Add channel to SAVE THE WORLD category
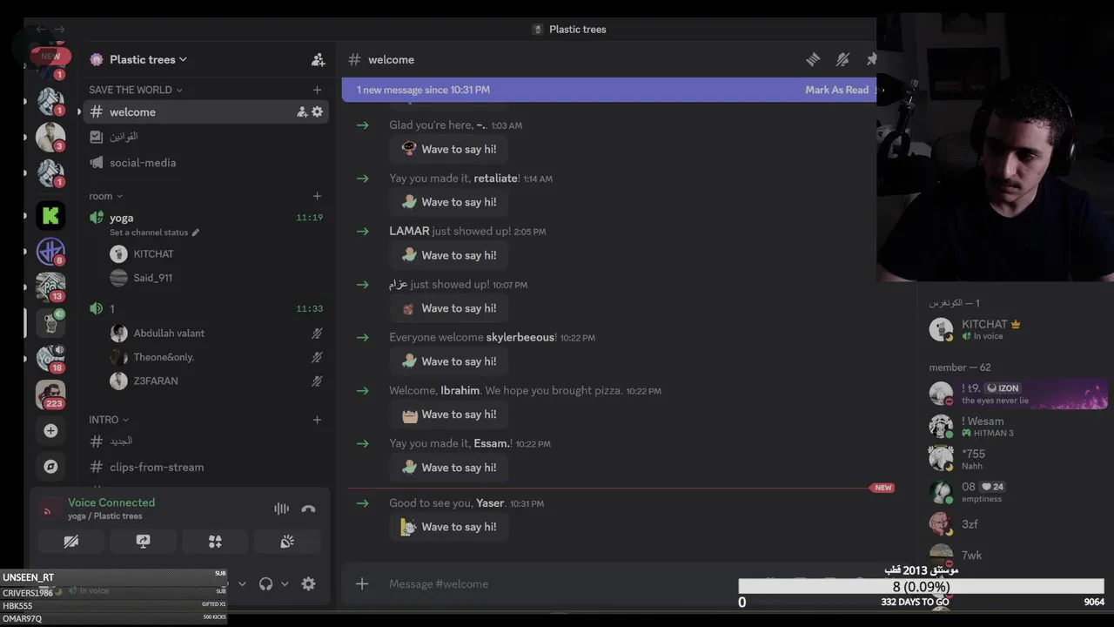The height and width of the screenshot is (627, 1114). pyautogui.click(x=317, y=90)
